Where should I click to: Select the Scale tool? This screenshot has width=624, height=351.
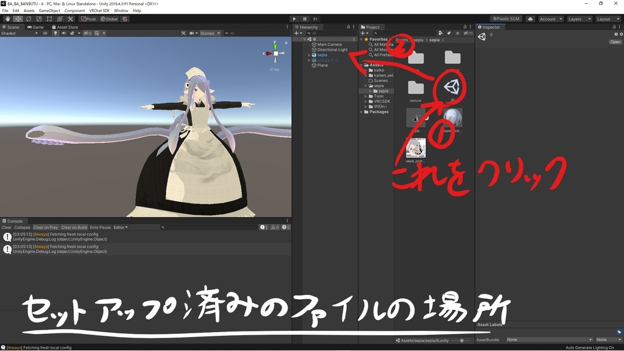pos(38,18)
